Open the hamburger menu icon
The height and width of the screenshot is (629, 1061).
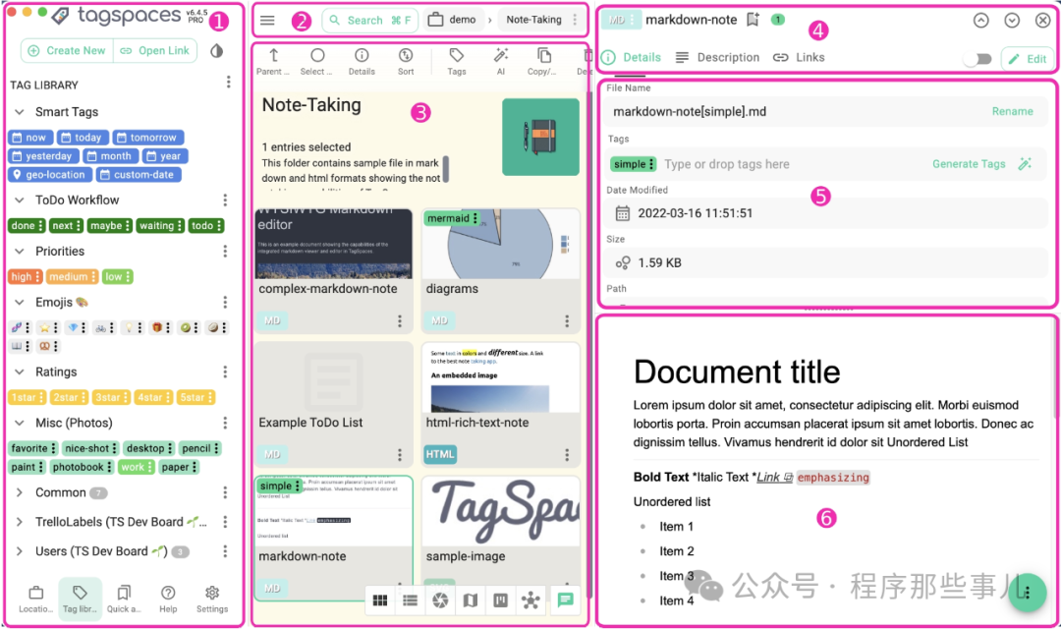pos(267,20)
